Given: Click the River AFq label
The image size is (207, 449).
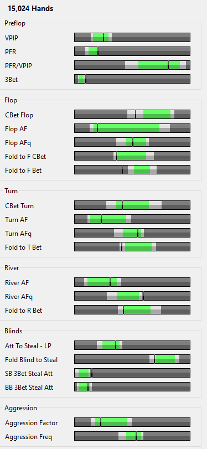Looking at the screenshot, I should pyautogui.click(x=19, y=297).
